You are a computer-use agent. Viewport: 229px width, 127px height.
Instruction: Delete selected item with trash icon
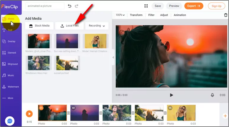226,15
